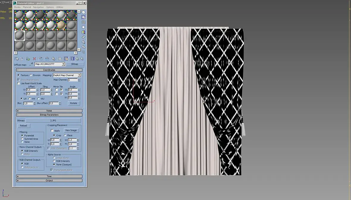Open the Material/Map Navigator icon
Screen dimensions: 351x200
coord(84,52)
